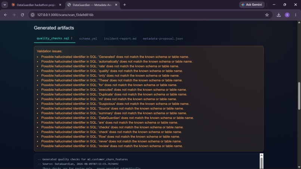The height and width of the screenshot is (169, 301).
Task: Close the DataGuardian hackathon project tab
Action: (x=60, y=5)
